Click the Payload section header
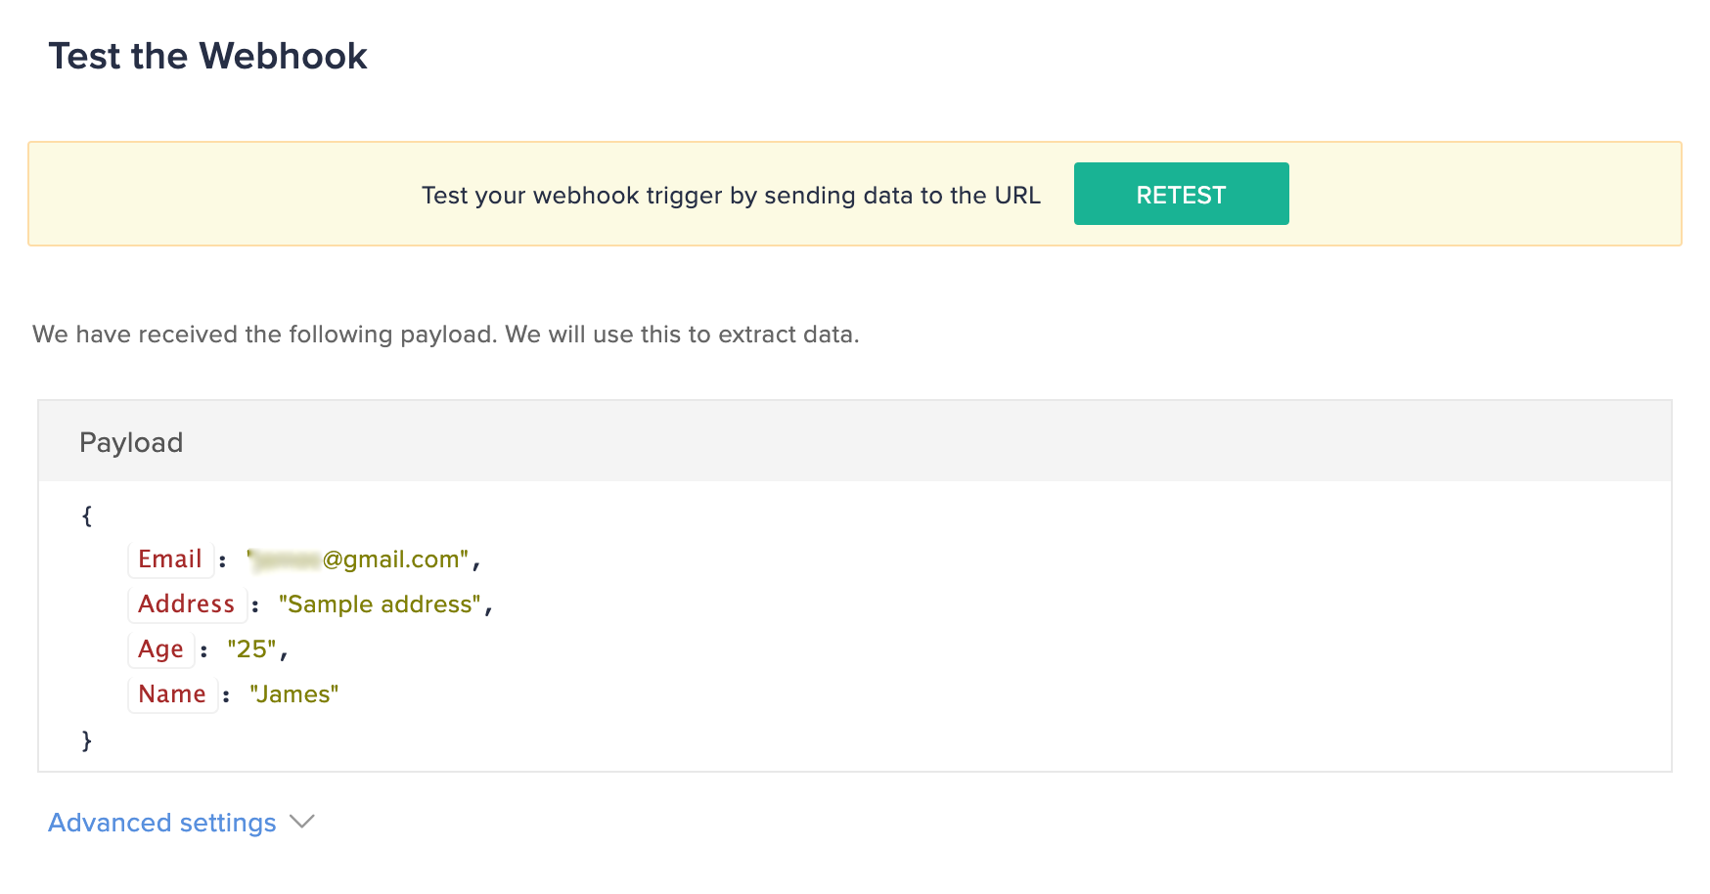The height and width of the screenshot is (894, 1710). click(x=855, y=441)
